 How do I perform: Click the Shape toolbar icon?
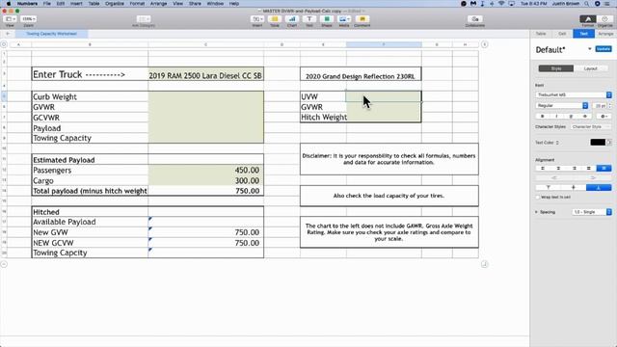pyautogui.click(x=327, y=19)
